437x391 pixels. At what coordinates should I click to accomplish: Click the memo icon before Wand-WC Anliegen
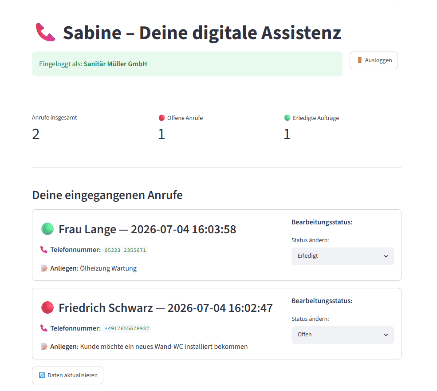pos(44,347)
